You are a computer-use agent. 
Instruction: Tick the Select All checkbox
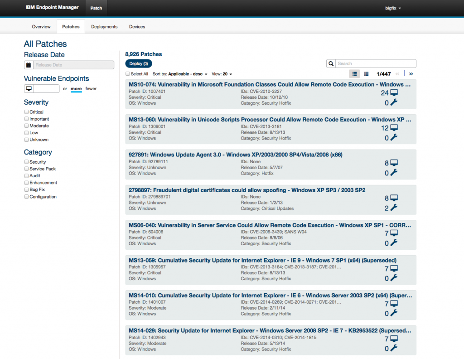(x=128, y=74)
